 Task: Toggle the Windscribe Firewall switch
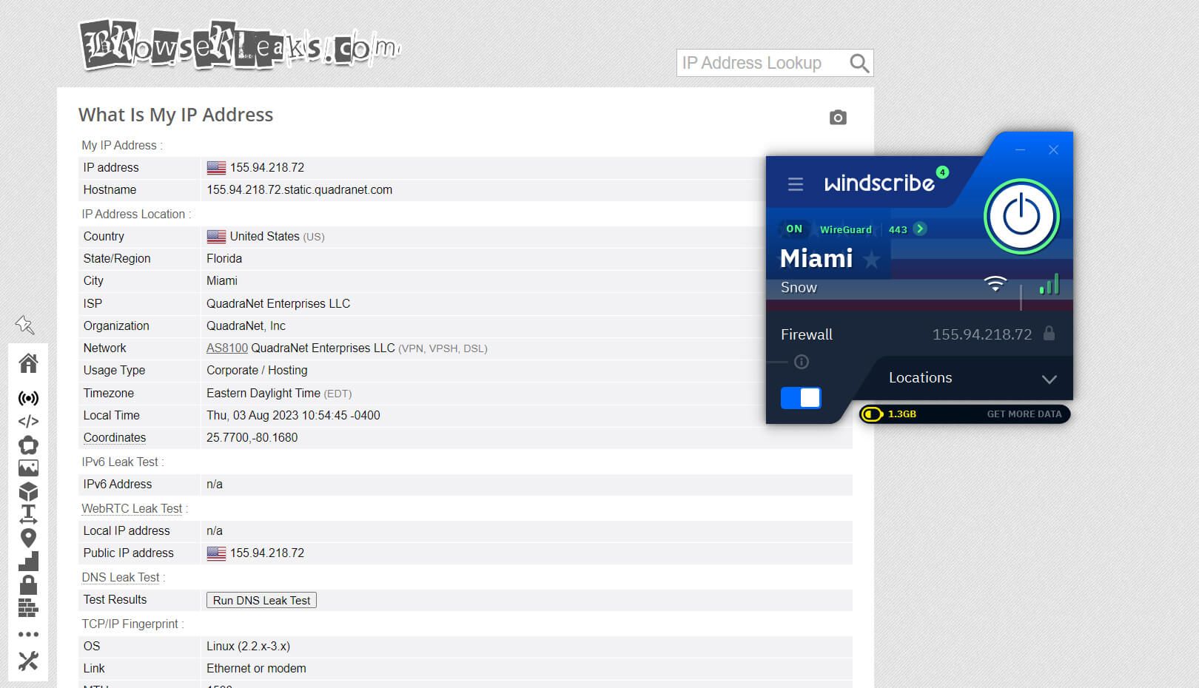point(801,398)
